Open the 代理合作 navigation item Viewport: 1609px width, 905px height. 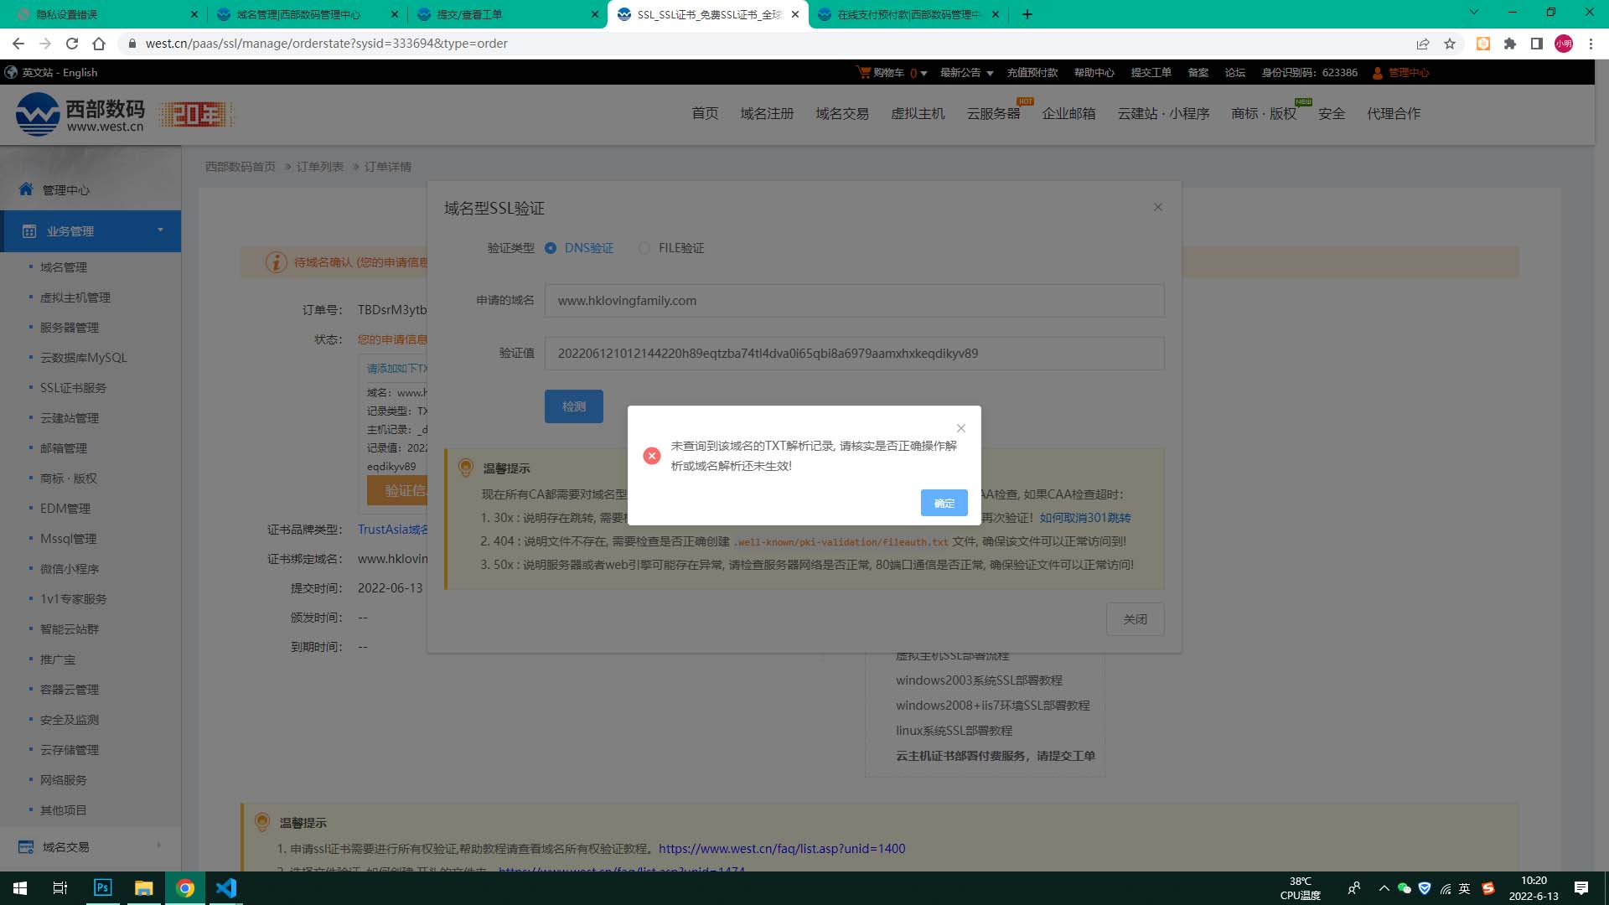pos(1394,113)
